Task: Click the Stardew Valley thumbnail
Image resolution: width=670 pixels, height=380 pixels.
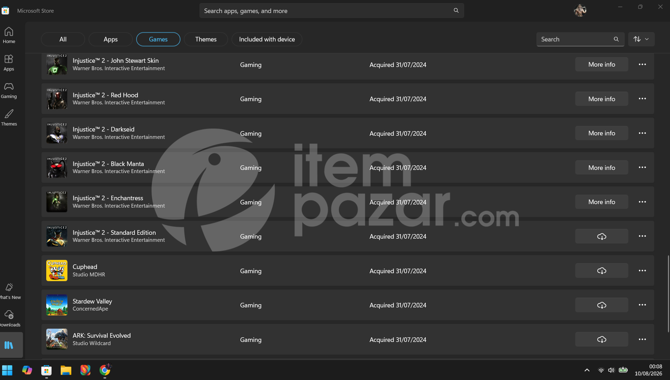Action: click(56, 305)
